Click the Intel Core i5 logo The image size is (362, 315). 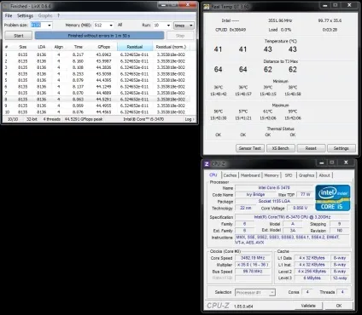pos(333,198)
